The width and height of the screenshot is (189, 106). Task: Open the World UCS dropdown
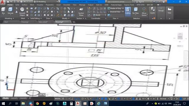click(100, 15)
